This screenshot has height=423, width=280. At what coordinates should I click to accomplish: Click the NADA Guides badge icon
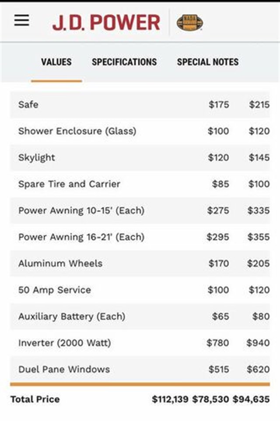tap(189, 22)
